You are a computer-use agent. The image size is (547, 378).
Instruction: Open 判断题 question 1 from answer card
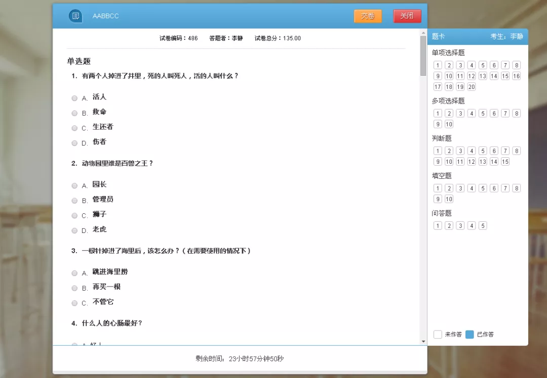[x=438, y=151]
